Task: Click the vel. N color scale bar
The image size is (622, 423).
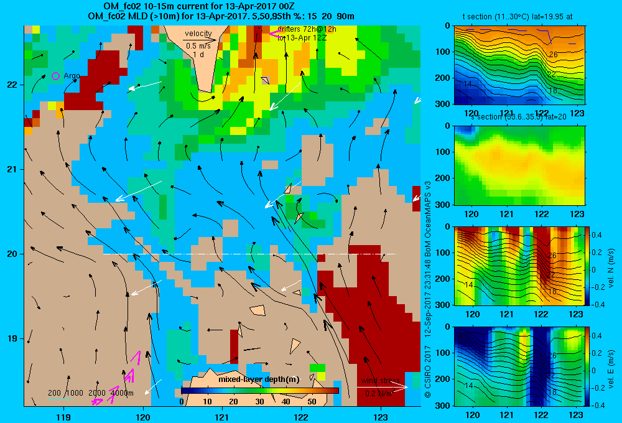Action: click(588, 266)
